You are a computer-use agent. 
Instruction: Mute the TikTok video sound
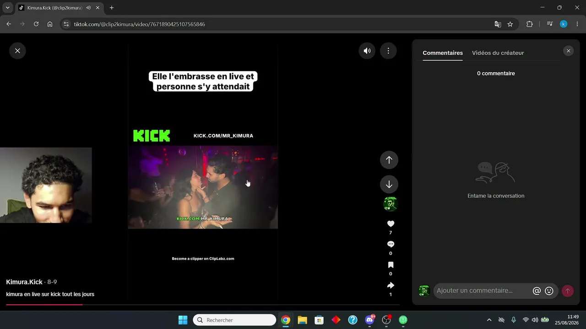(x=367, y=51)
